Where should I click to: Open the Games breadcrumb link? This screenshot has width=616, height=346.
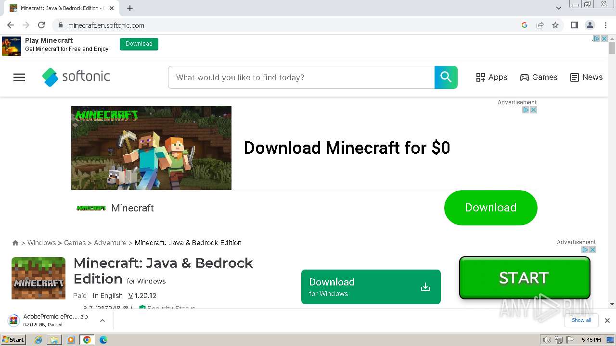(x=75, y=243)
